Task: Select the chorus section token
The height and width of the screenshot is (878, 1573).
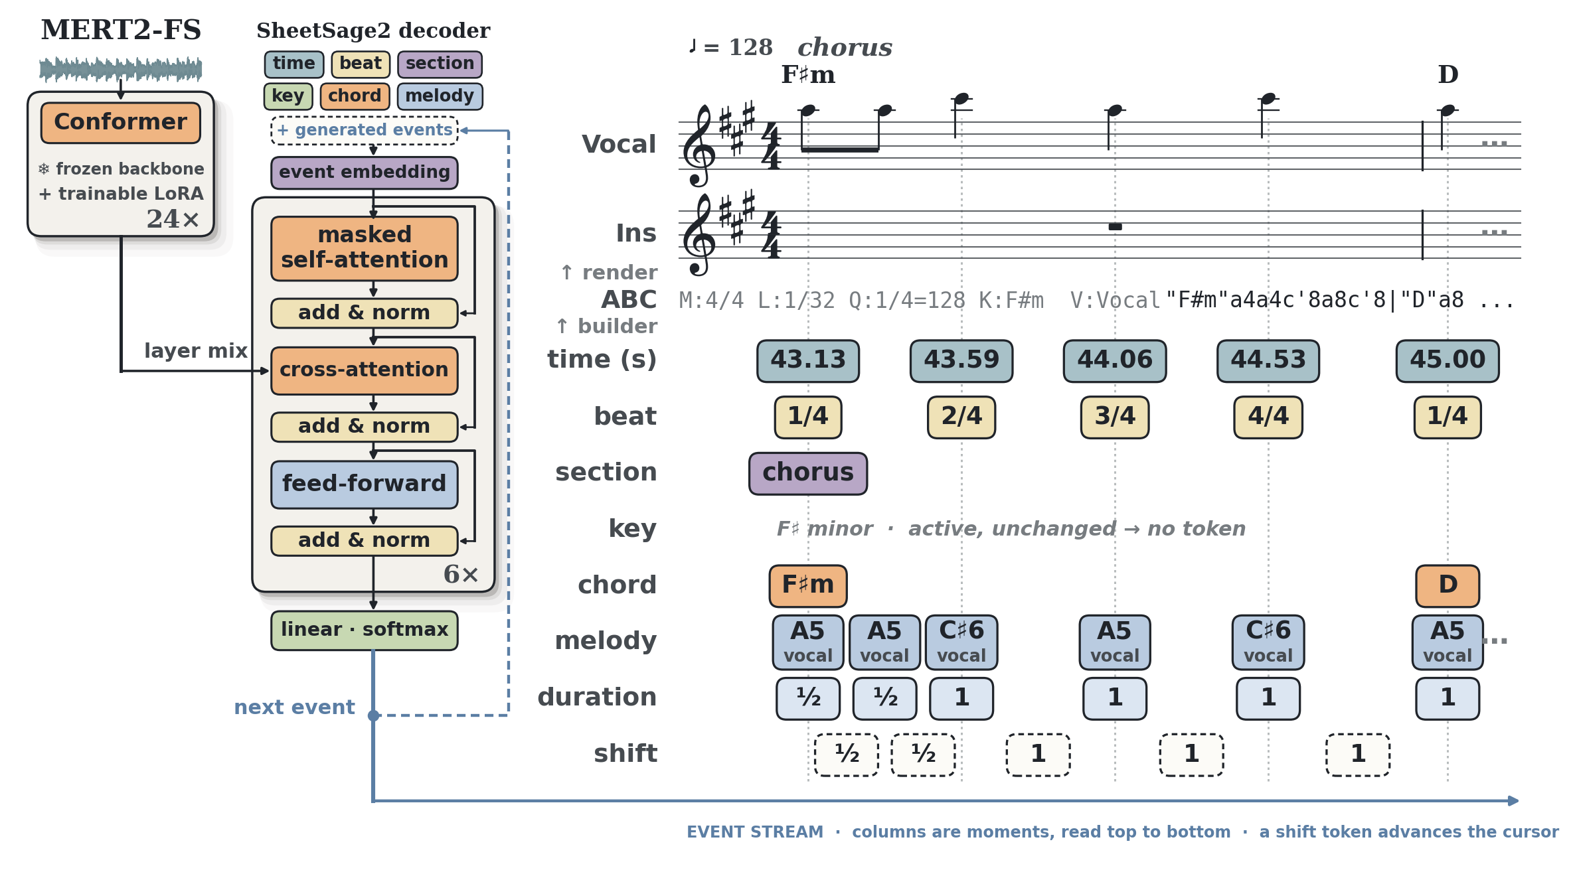Action: pos(808,473)
